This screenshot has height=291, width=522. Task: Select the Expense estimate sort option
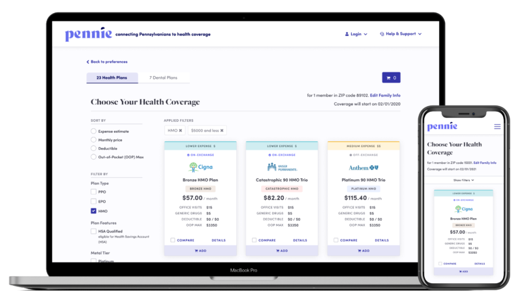93,132
